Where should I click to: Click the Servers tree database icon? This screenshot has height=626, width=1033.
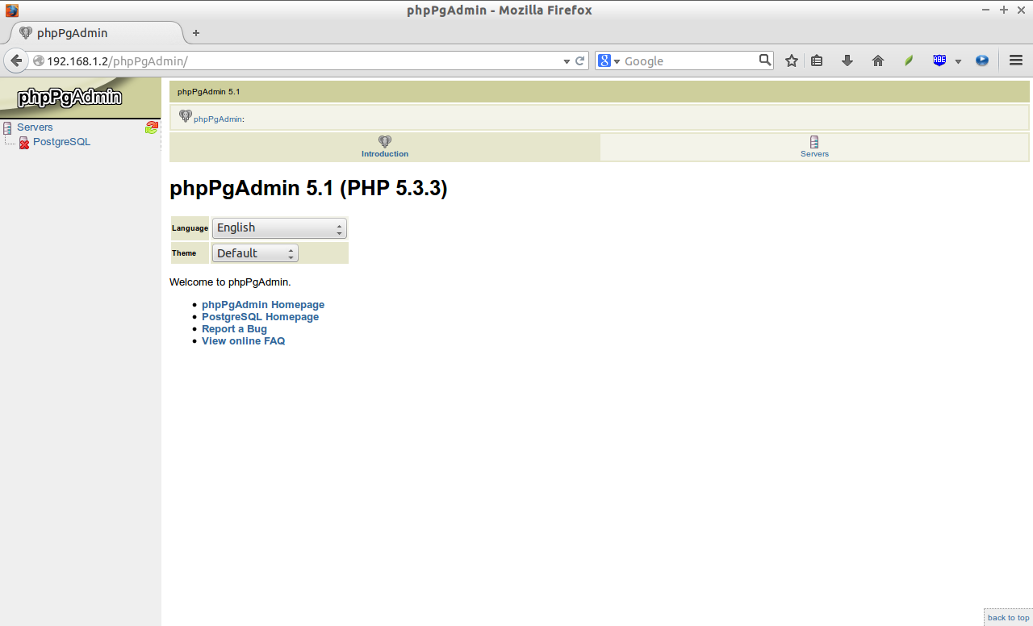pyautogui.click(x=7, y=127)
